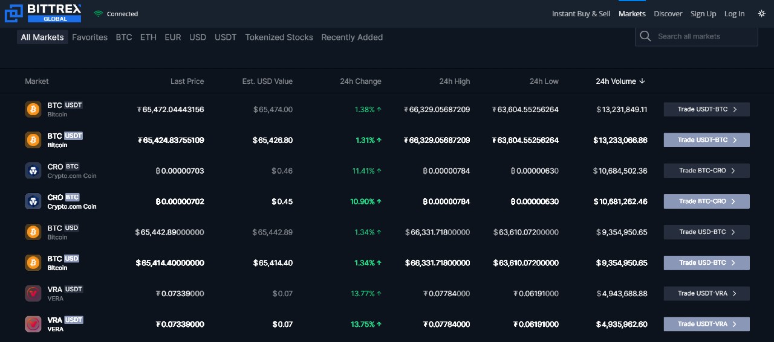
Task: Click the $65,474.00 USD value
Action: pyautogui.click(x=273, y=110)
